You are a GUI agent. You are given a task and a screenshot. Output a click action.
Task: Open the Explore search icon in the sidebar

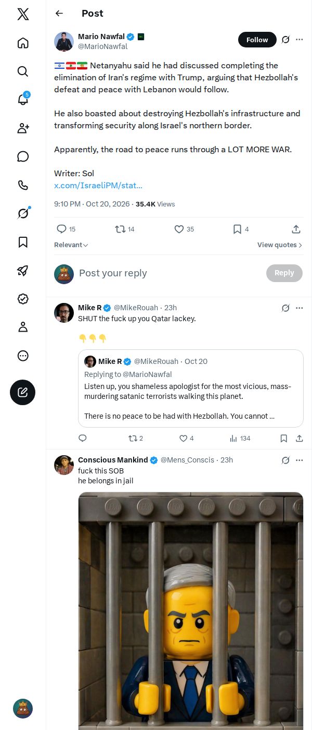click(23, 71)
